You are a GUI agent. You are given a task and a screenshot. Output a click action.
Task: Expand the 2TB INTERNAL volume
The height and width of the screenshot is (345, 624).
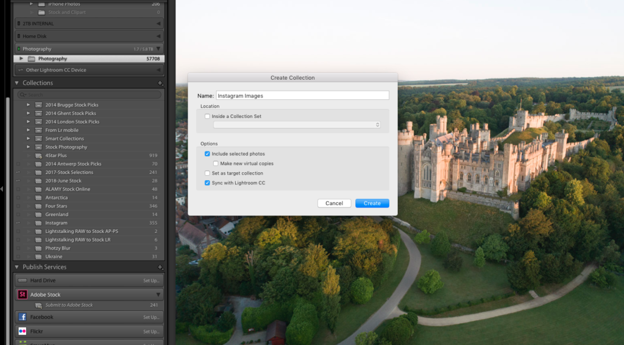pos(158,24)
